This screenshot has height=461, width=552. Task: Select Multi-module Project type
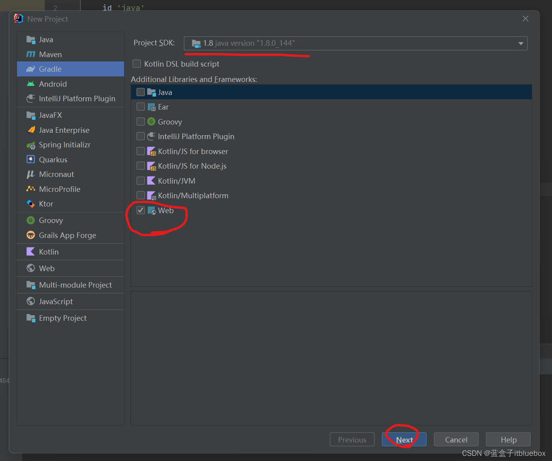tap(71, 285)
